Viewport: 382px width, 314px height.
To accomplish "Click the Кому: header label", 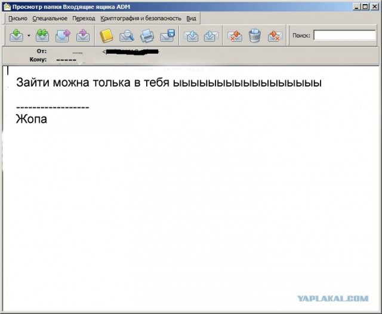I will coord(38,60).
